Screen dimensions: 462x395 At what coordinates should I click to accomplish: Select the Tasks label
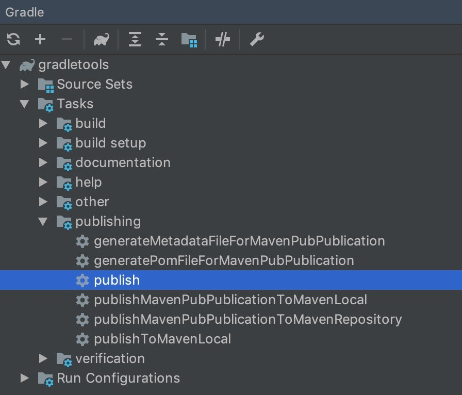[75, 104]
